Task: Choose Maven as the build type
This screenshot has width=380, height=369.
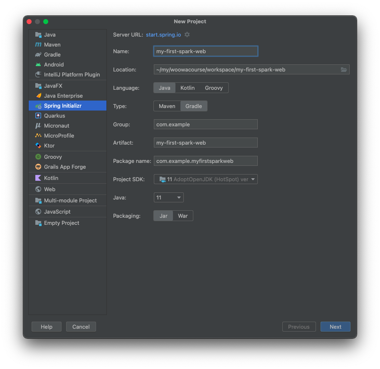Action: click(x=167, y=106)
